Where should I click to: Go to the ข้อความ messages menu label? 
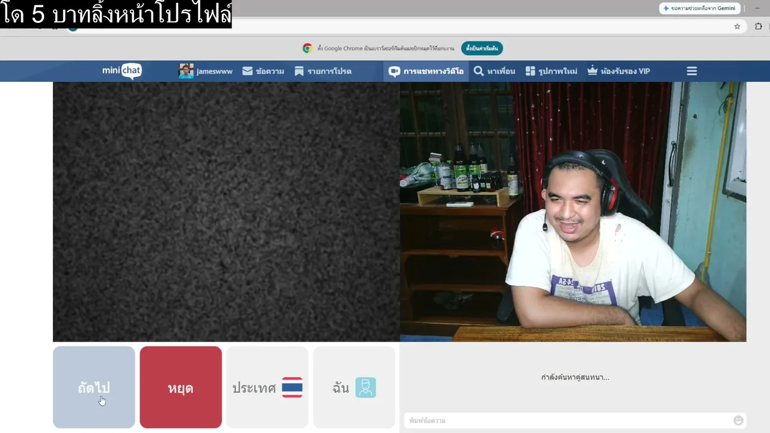point(269,71)
